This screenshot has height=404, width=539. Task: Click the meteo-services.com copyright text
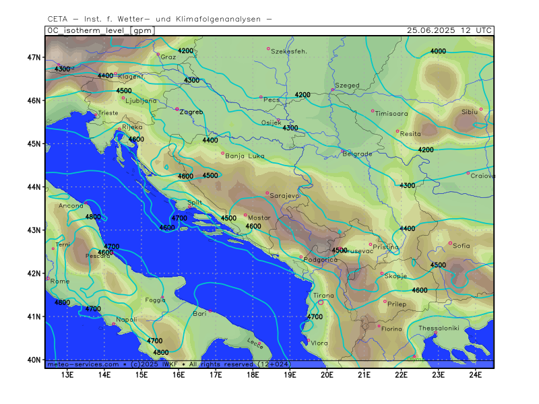pos(169,364)
